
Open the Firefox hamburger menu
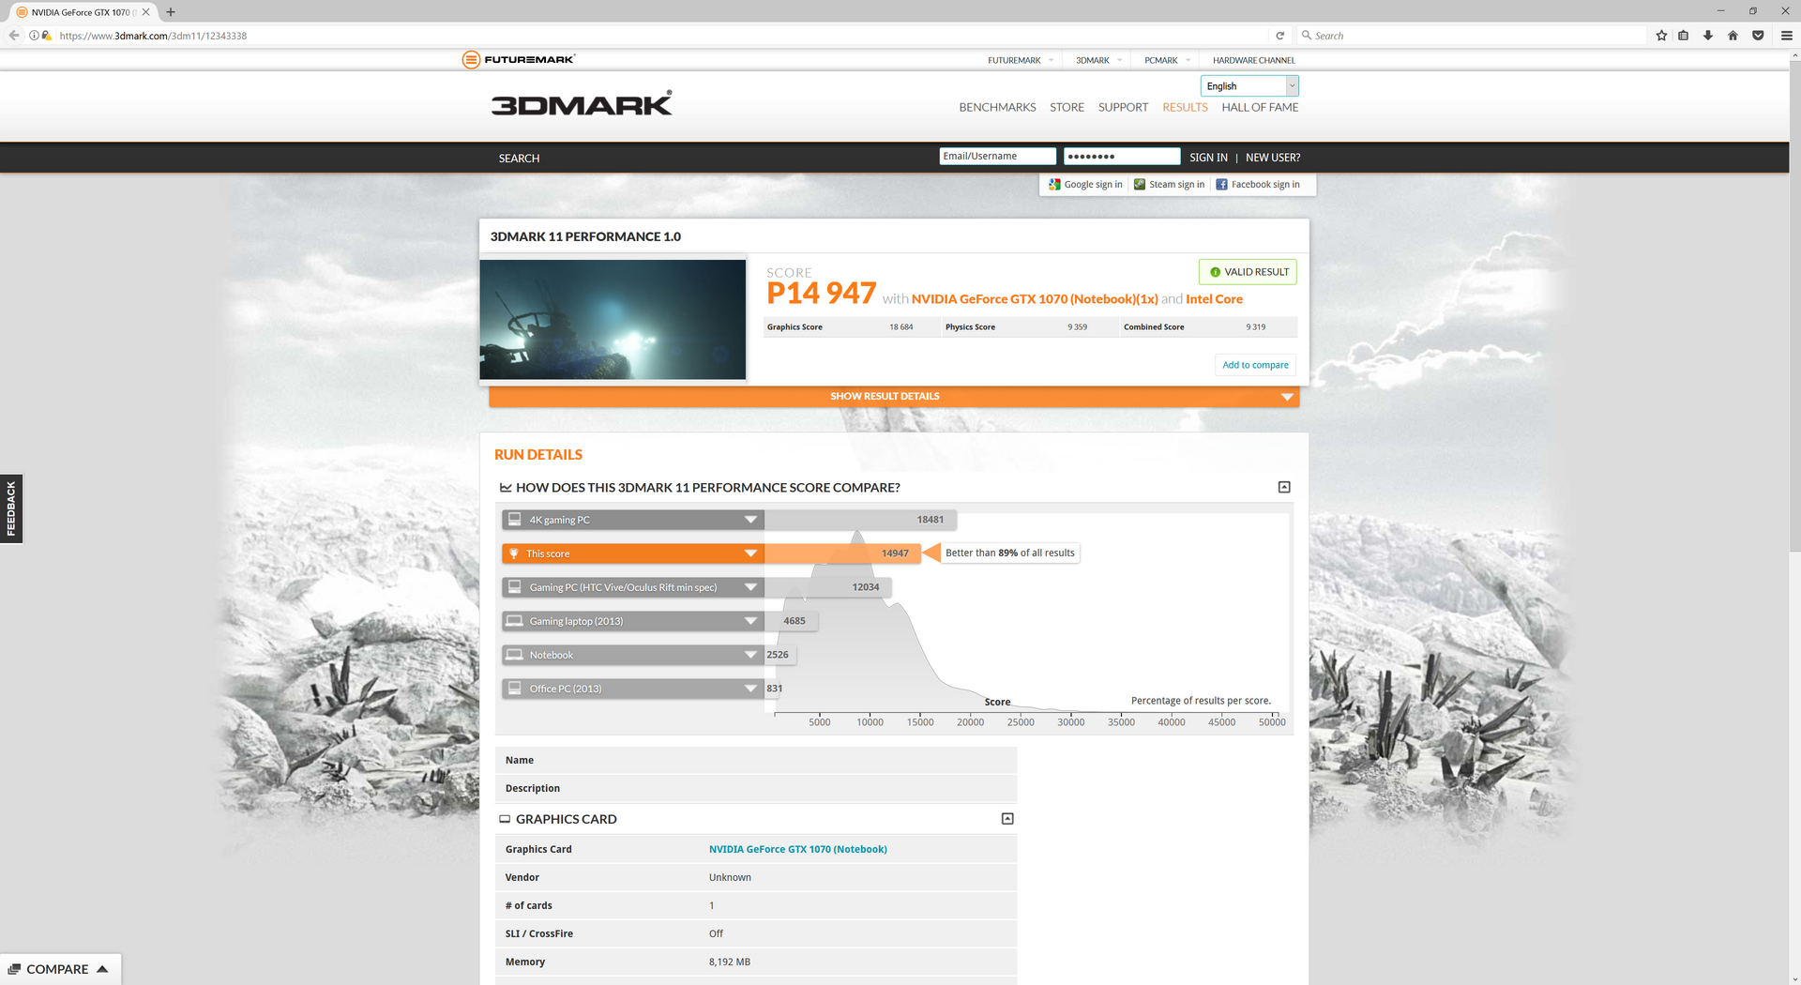pyautogui.click(x=1787, y=36)
